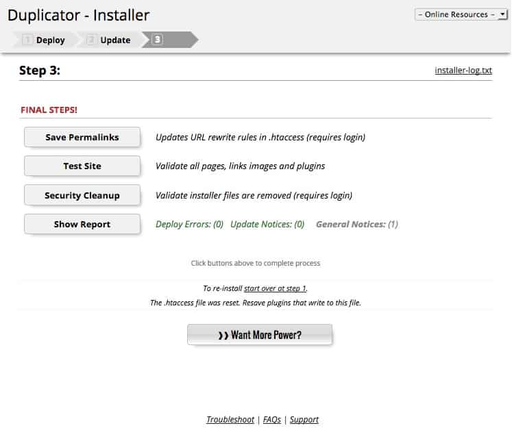Open the Online Resources dropdown

461,14
